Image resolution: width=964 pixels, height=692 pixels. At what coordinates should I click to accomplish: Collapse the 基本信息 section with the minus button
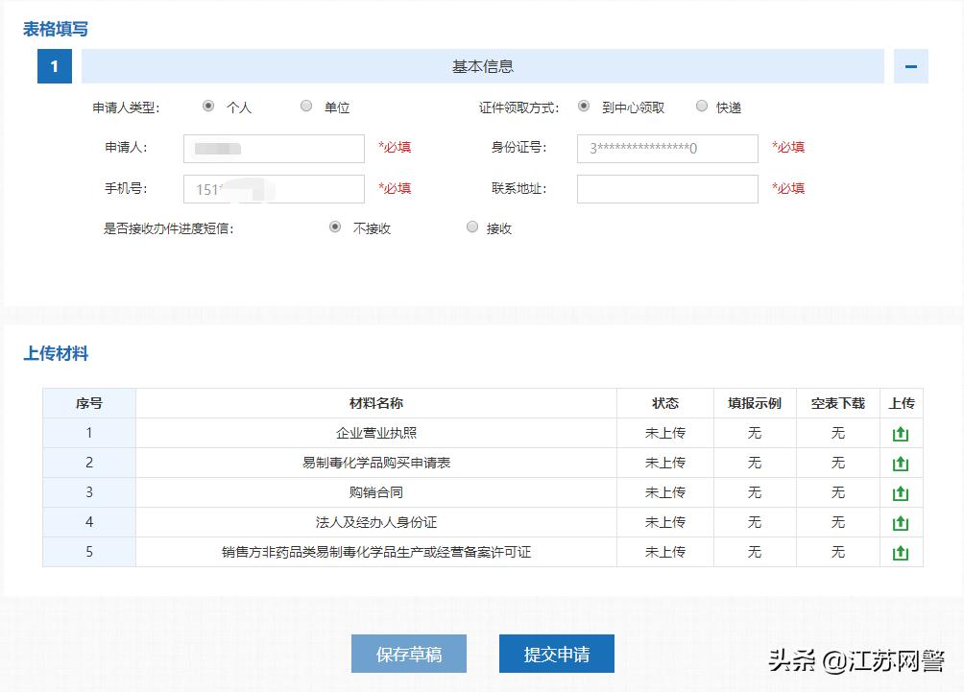coord(910,66)
